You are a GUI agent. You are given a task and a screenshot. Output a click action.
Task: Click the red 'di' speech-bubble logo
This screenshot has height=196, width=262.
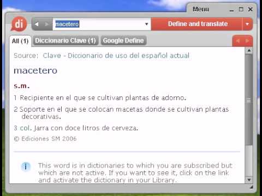[19, 24]
